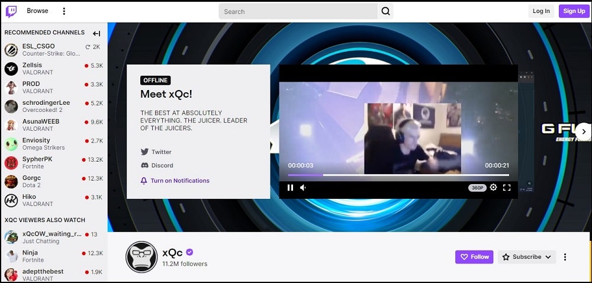Click the xQcOW_waiting_r avatar

[11, 237]
